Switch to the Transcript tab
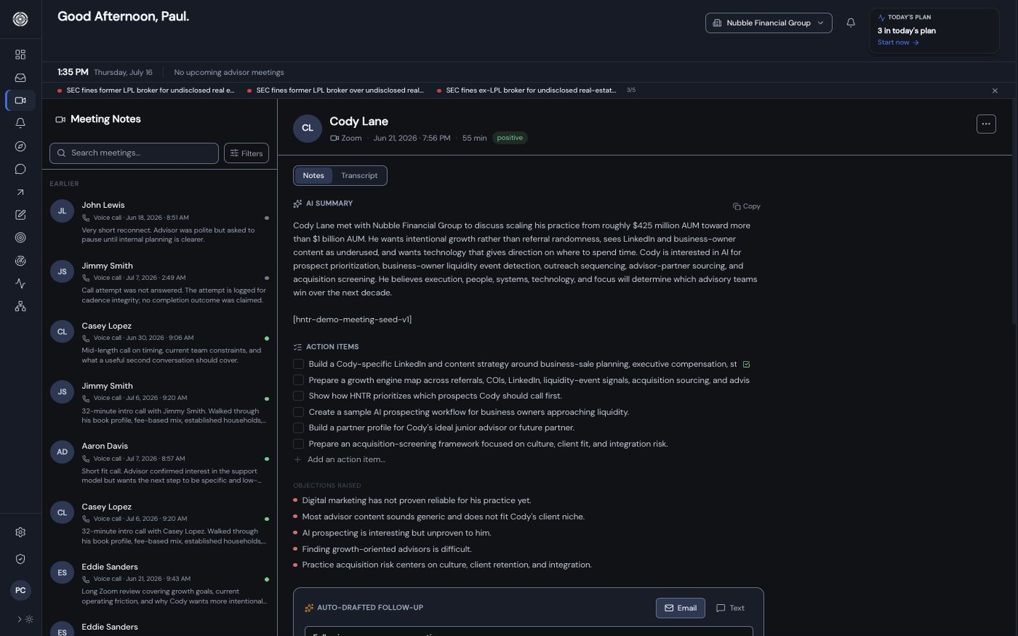 (359, 175)
